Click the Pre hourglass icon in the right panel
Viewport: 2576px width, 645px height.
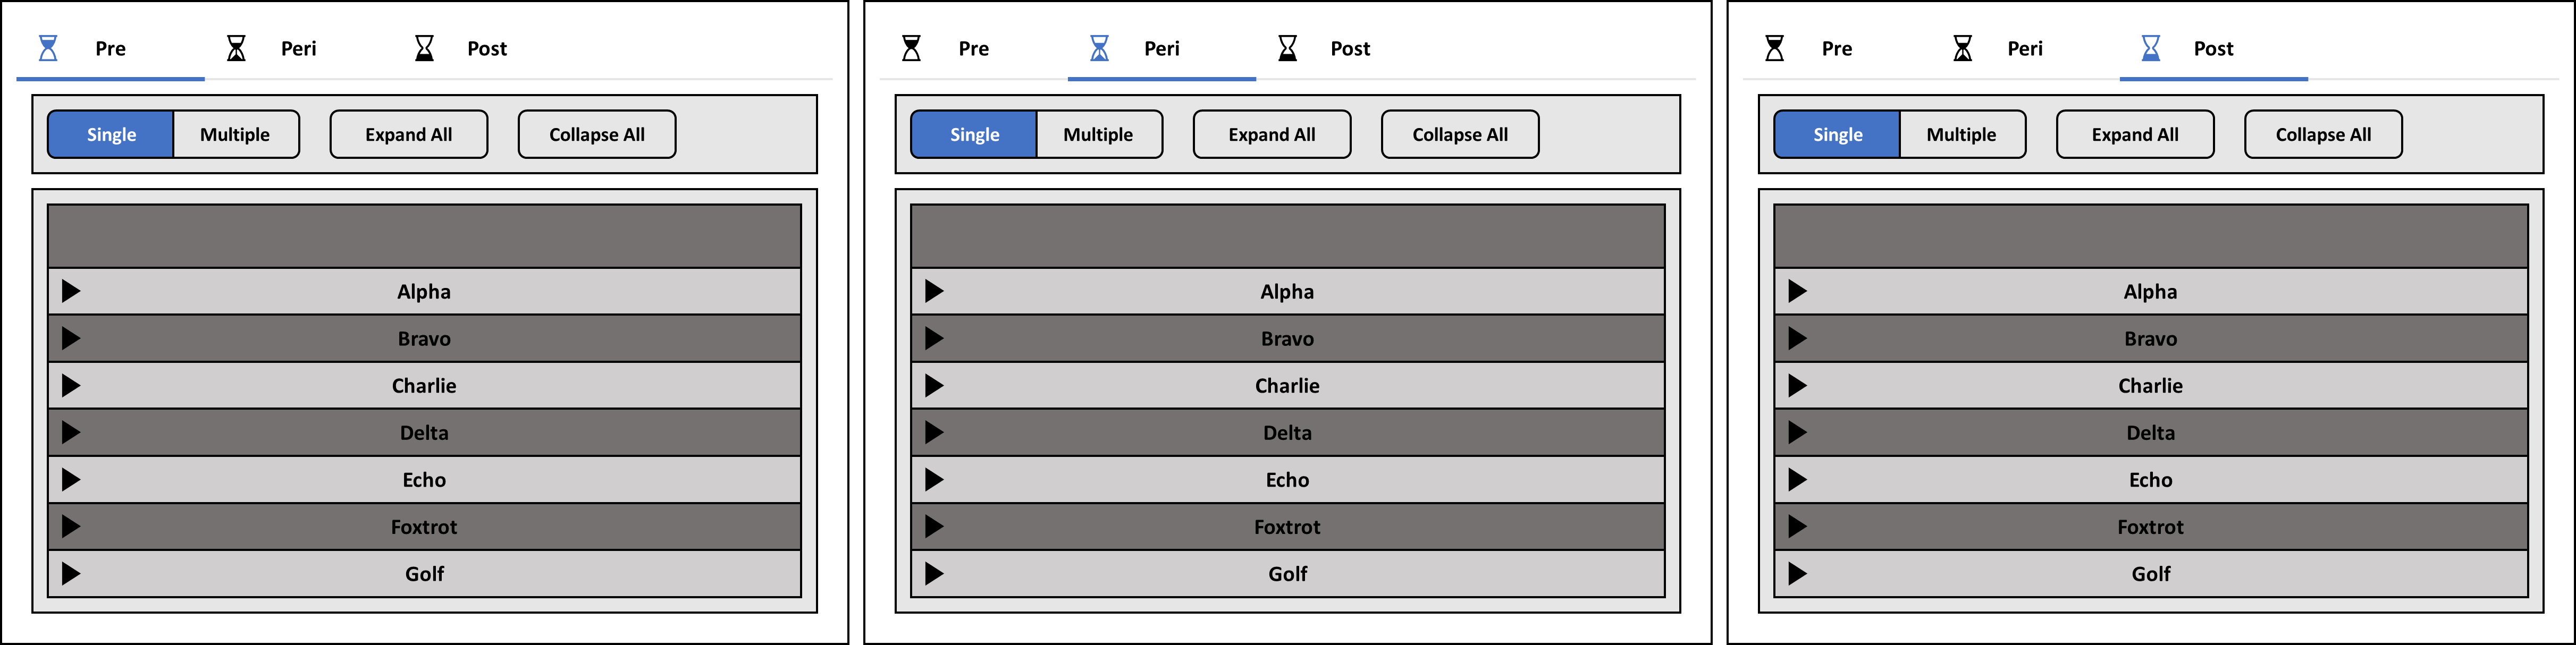point(1774,48)
